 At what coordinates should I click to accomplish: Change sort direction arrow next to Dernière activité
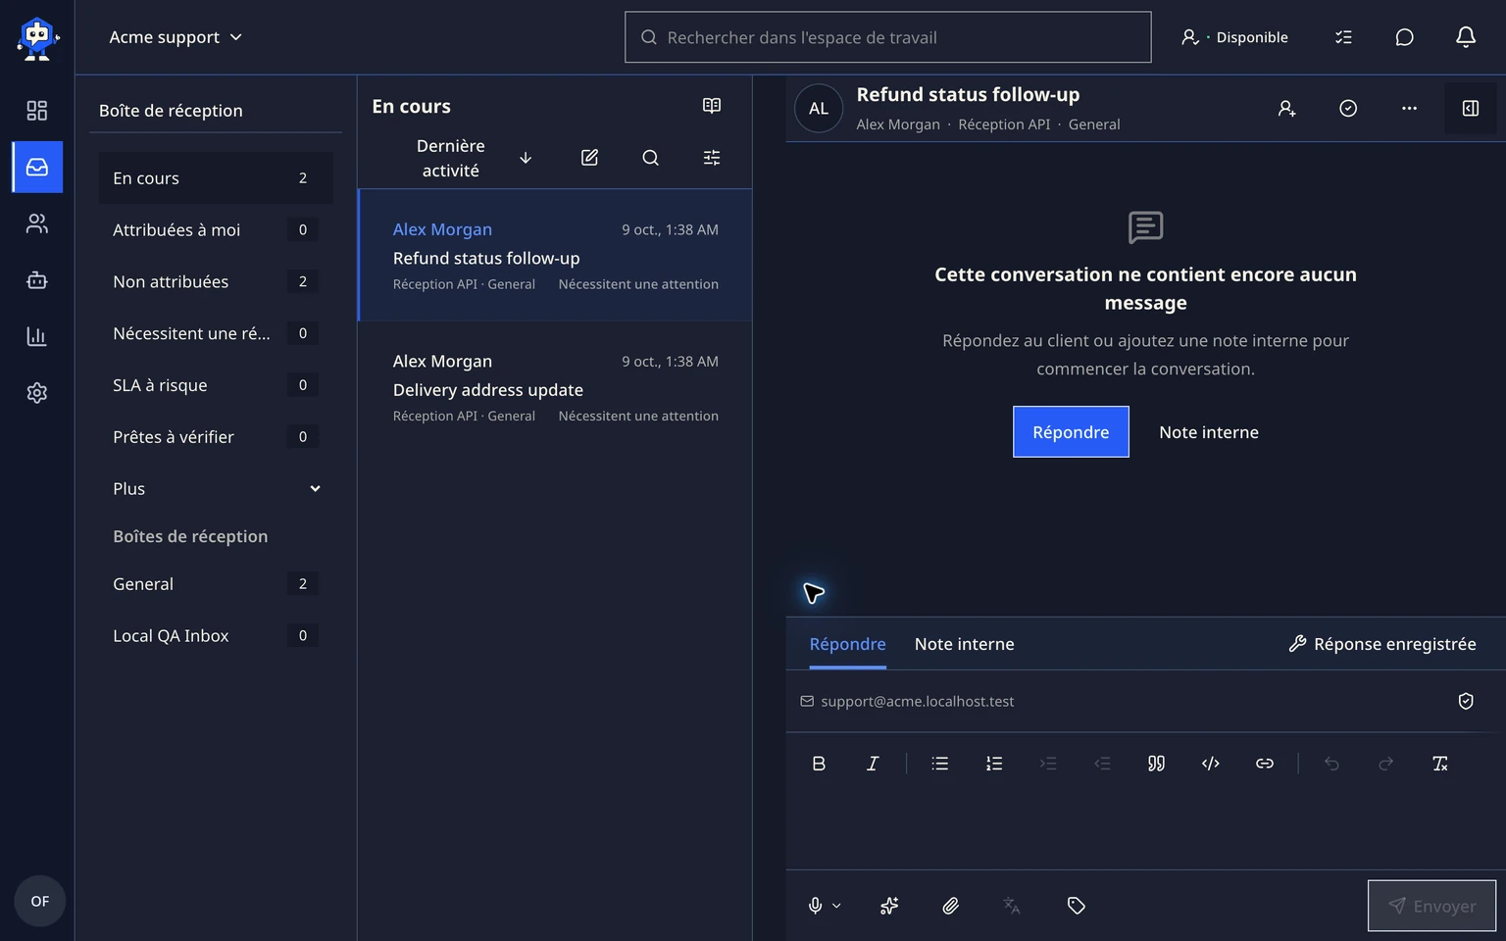[x=526, y=158]
